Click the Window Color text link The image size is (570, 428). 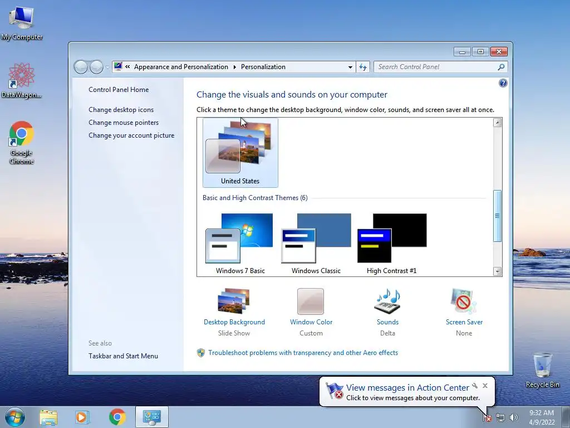311,322
